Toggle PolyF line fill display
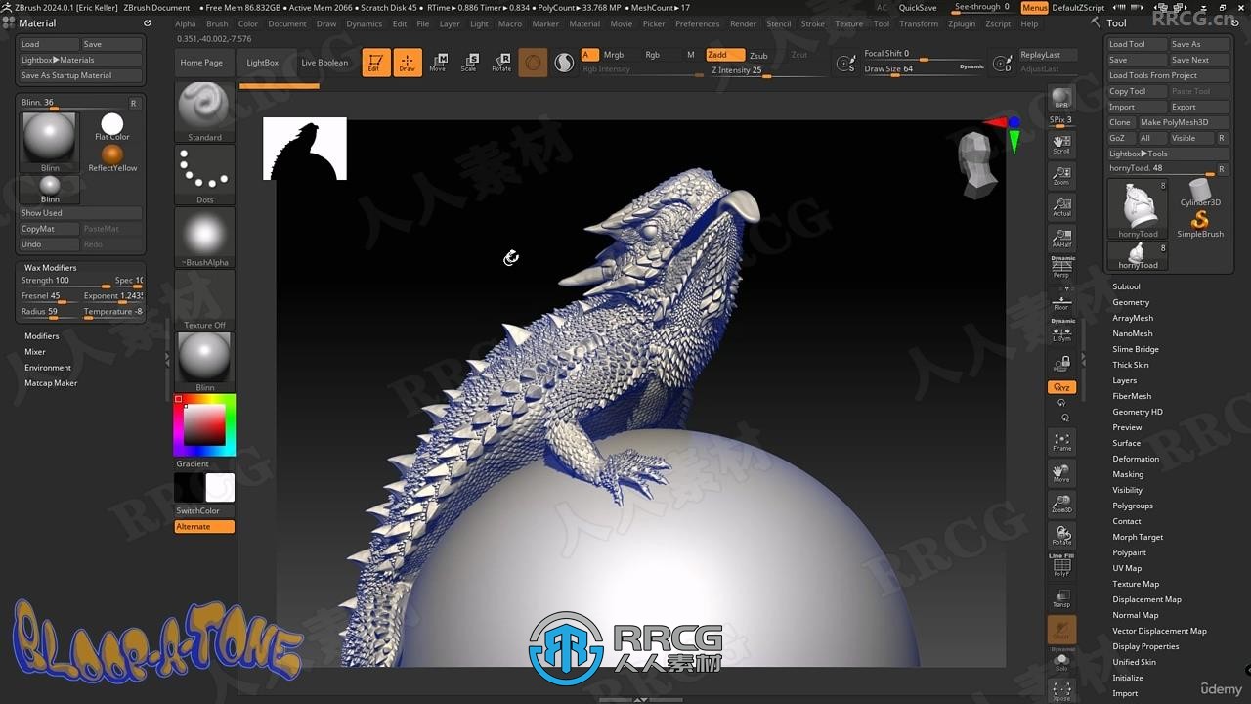 click(1061, 567)
